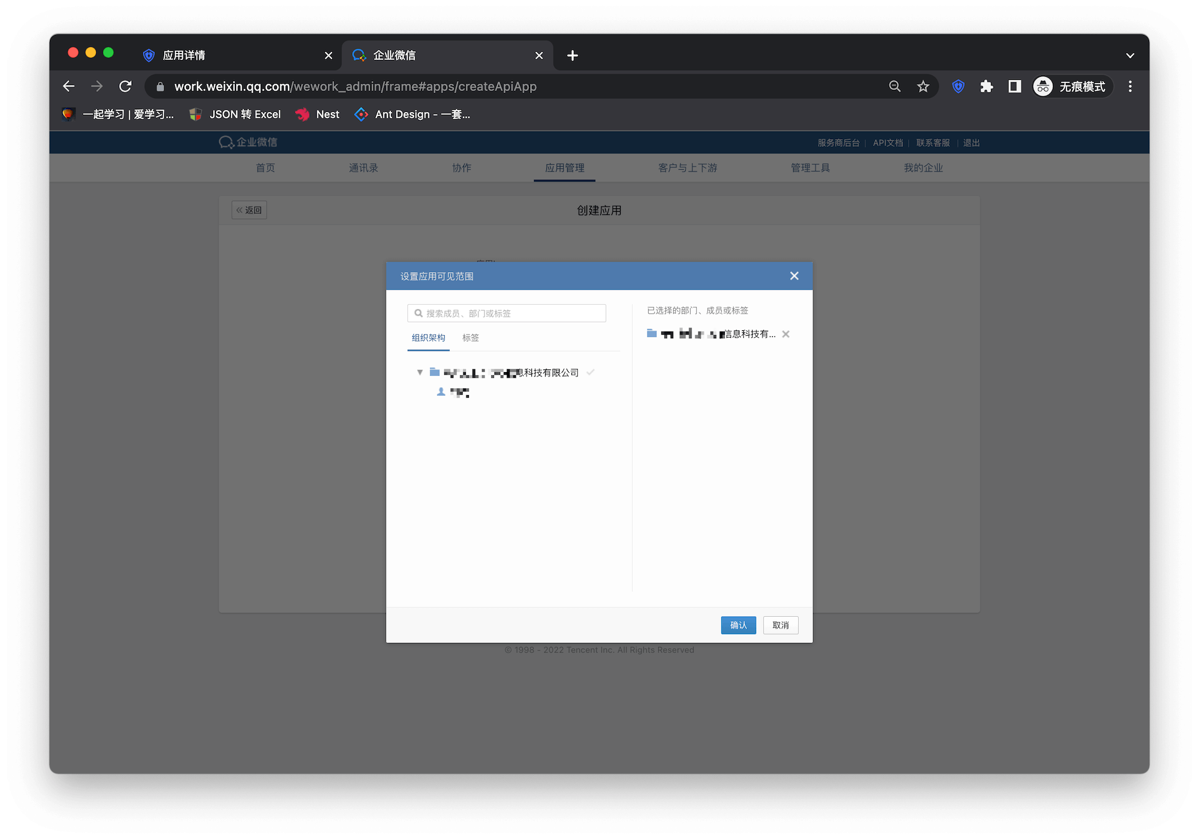Close the visibility scope dialog
Image resolution: width=1199 pixels, height=839 pixels.
pos(794,276)
